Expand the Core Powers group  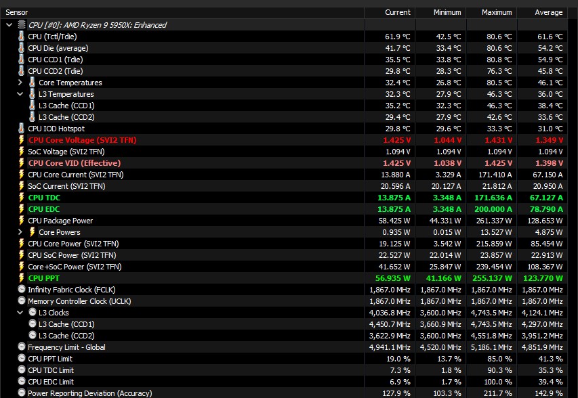tap(20, 232)
